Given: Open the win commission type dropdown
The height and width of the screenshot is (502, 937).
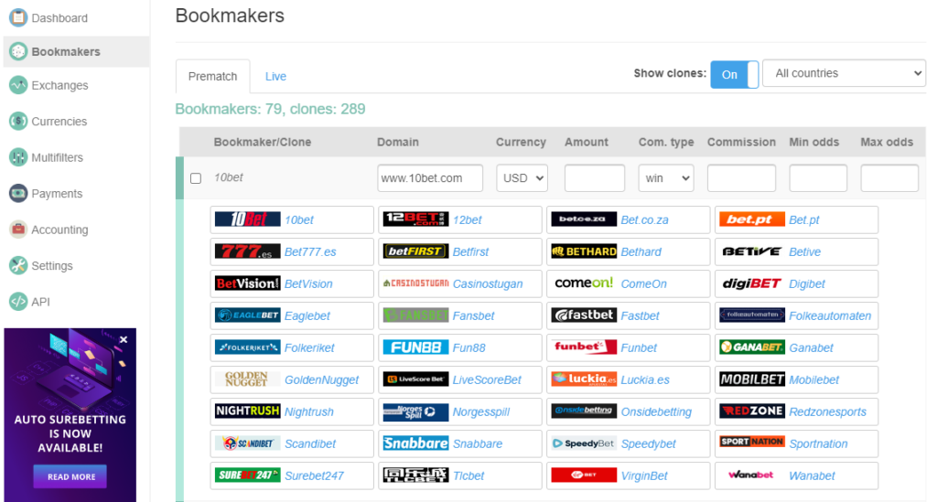Looking at the screenshot, I should pyautogui.click(x=666, y=178).
